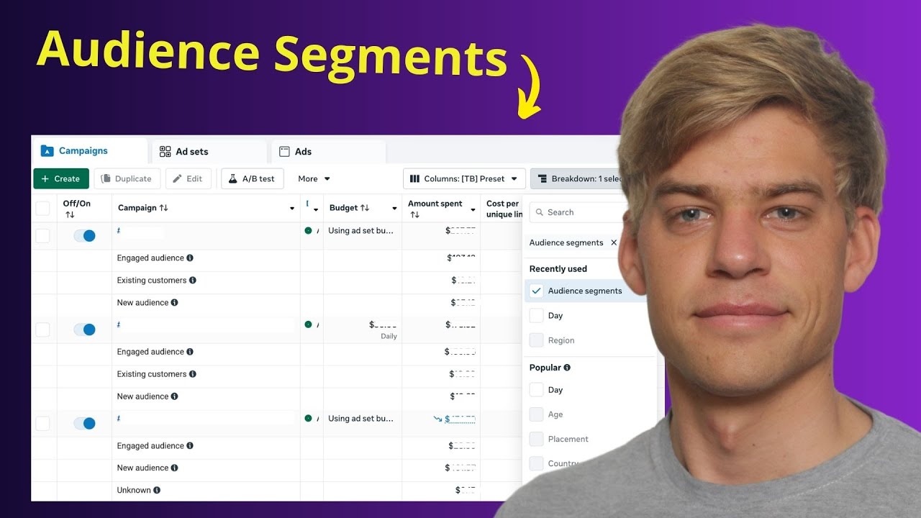The width and height of the screenshot is (921, 518).
Task: Open the Campaigns tab
Action: point(74,151)
